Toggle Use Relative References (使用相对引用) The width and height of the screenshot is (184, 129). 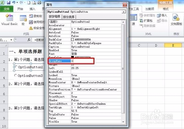click(x=37, y=22)
